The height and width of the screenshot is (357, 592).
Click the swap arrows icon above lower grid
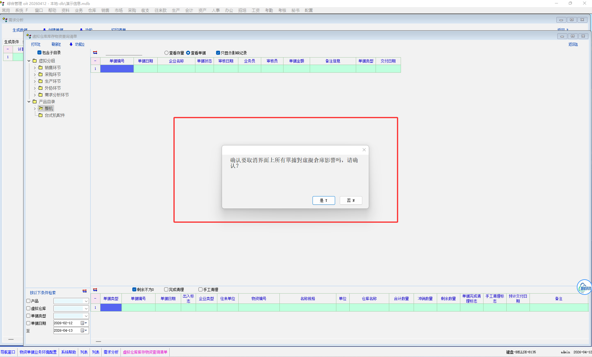(x=95, y=290)
